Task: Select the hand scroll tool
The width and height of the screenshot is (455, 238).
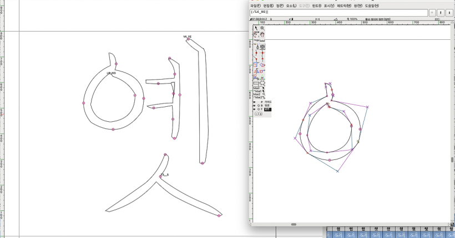Action: (x=262, y=35)
